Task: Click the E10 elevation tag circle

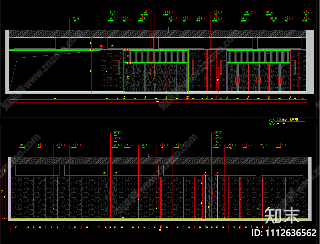Action: 272,122
